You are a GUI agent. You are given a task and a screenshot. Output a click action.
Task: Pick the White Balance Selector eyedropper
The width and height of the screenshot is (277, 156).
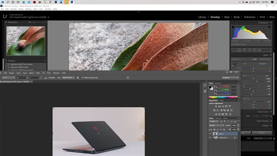234,65
